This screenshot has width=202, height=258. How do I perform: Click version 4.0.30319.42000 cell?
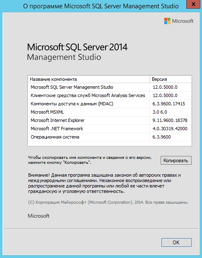170,129
